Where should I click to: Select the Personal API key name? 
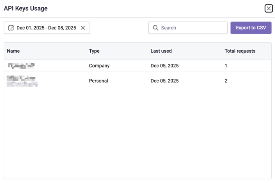[22, 81]
